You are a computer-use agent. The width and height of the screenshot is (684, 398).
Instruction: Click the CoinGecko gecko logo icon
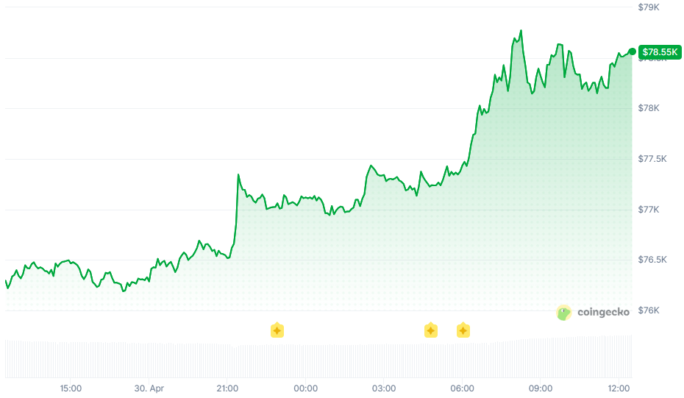click(563, 313)
